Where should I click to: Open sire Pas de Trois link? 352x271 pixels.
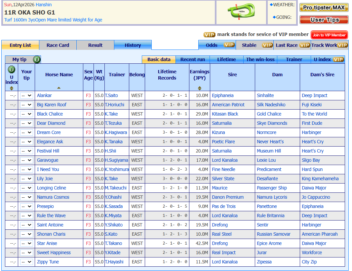click(x=224, y=206)
